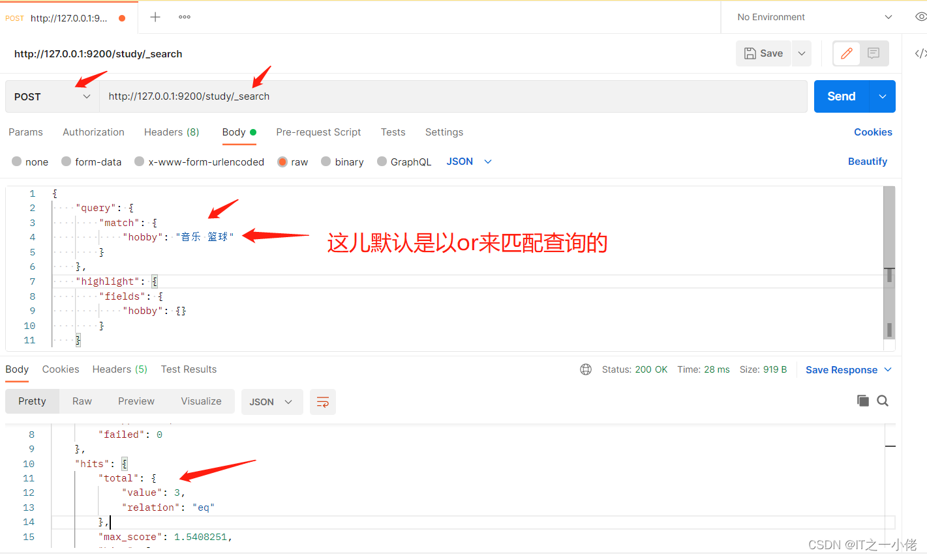This screenshot has height=557, width=927.
Task: Search the response with magnifier icon
Action: pyautogui.click(x=883, y=401)
